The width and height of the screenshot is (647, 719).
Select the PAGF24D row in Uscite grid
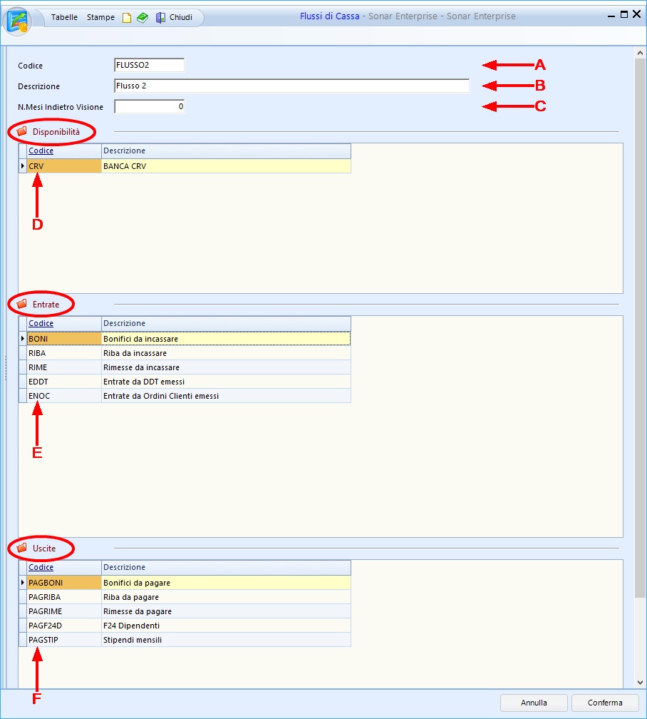pos(63,626)
